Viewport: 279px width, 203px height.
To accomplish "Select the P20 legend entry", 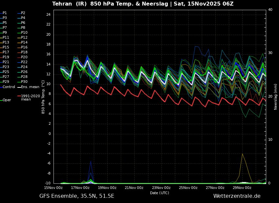I will click(x=24, y=57).
